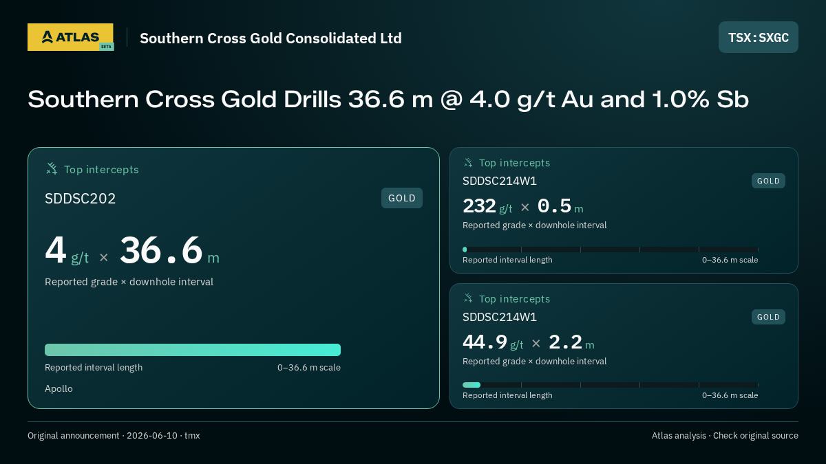Image resolution: width=826 pixels, height=464 pixels.
Task: Click drill icon in SDDSC202 card
Action: point(52,168)
